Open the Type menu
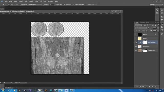 point(26,2)
